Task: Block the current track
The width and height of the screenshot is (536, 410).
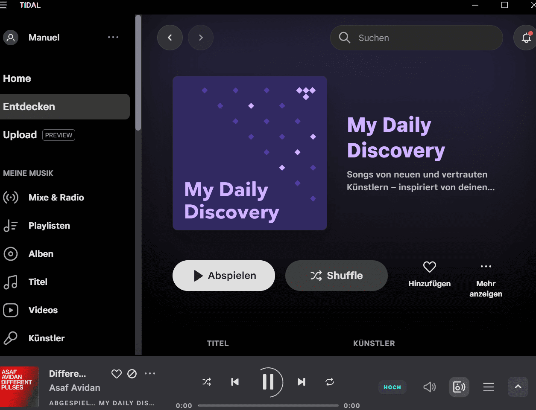Action: pyautogui.click(x=132, y=374)
